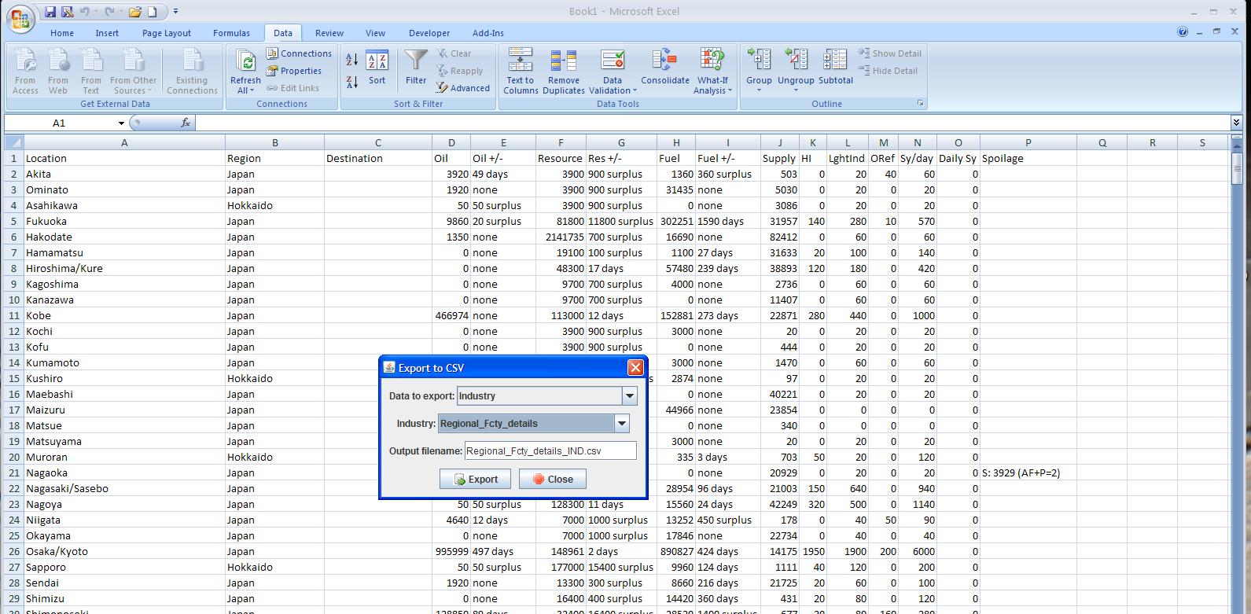The width and height of the screenshot is (1251, 614).
Task: Click the Subtotal icon
Action: tap(835, 61)
